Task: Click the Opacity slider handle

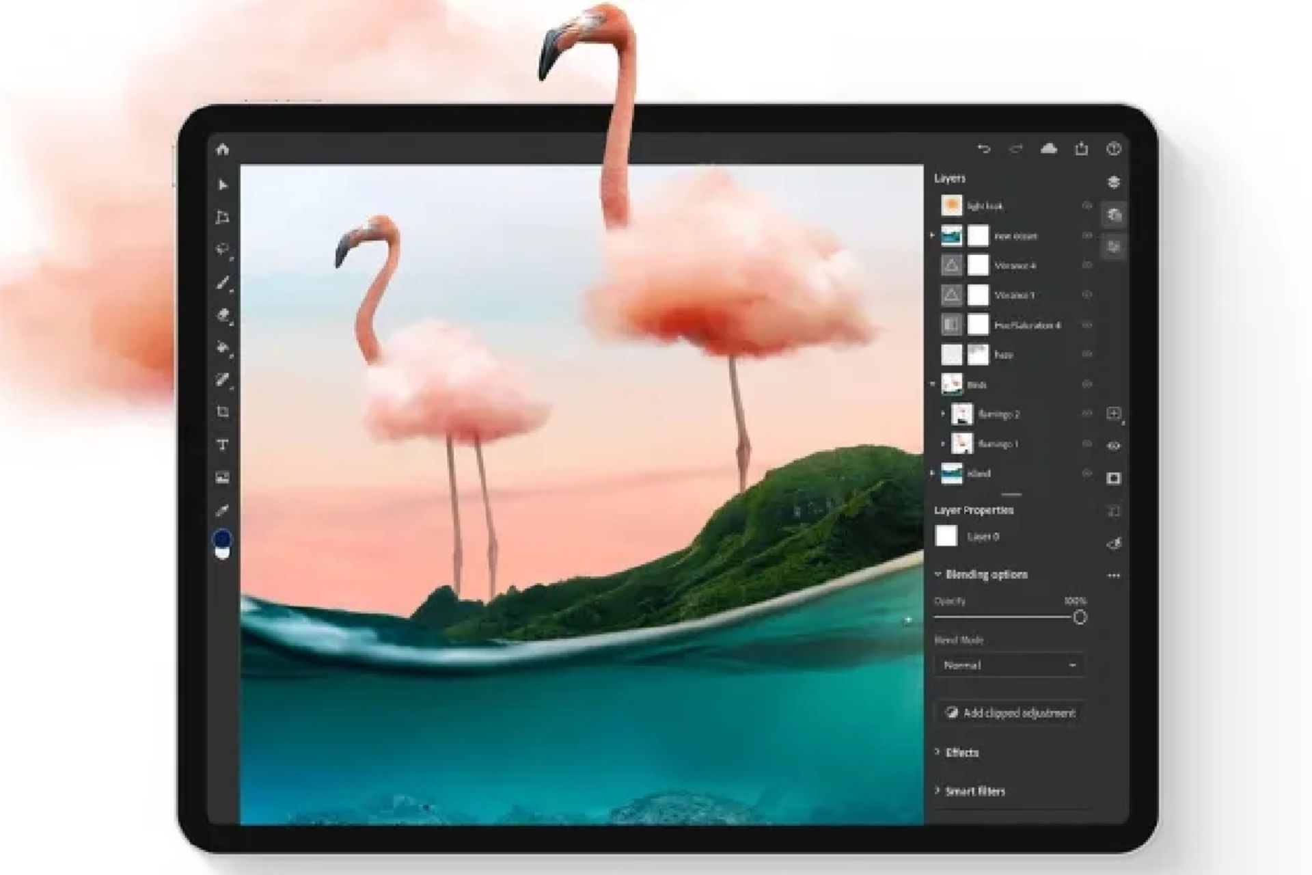Action: [x=1080, y=617]
